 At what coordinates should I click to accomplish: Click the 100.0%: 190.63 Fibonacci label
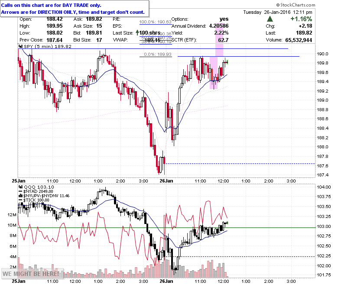tap(155, 22)
